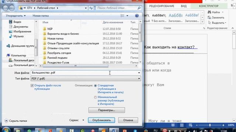Click the search magnifier icon
Viewport: 236px width, 132px height.
[x=139, y=8]
